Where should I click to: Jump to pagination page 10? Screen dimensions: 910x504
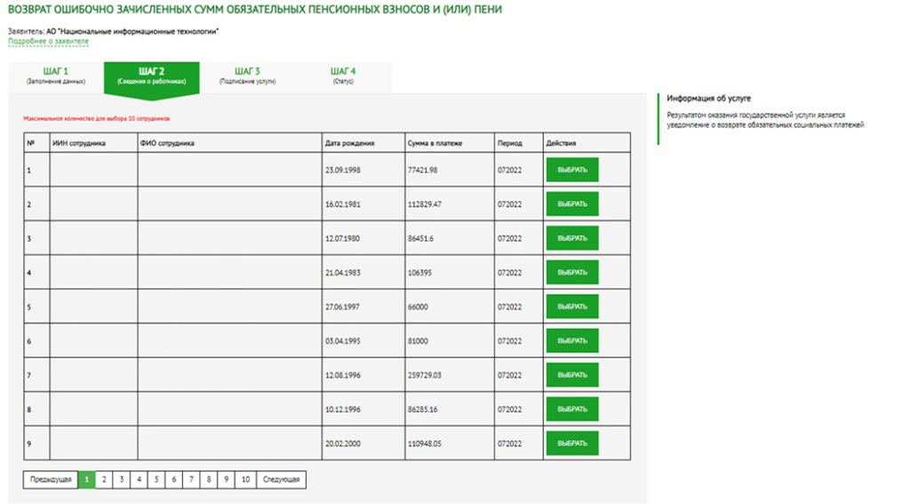pos(245,480)
